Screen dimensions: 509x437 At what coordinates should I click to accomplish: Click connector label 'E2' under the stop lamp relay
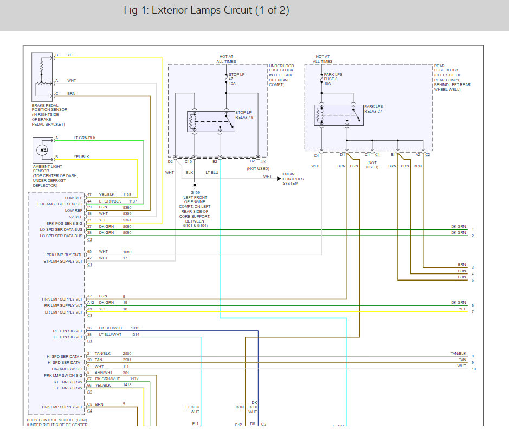[215, 161]
